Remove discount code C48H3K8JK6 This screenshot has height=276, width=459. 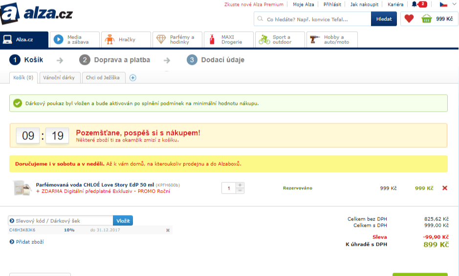pyautogui.click(x=168, y=230)
